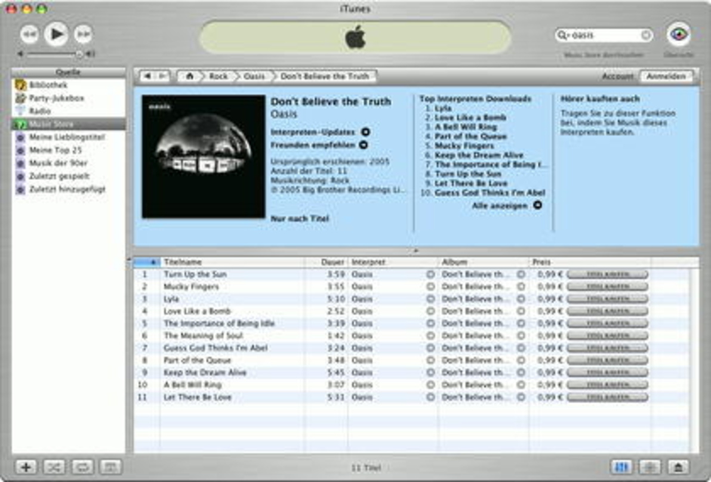Buy Let There Be Love with Titel kaufen
This screenshot has height=482, width=711.
click(x=608, y=397)
